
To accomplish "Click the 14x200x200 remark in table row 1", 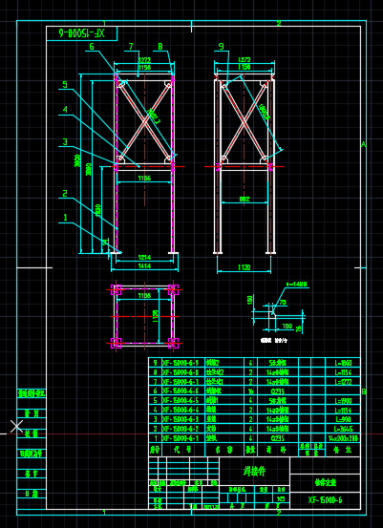I will click(x=343, y=438).
